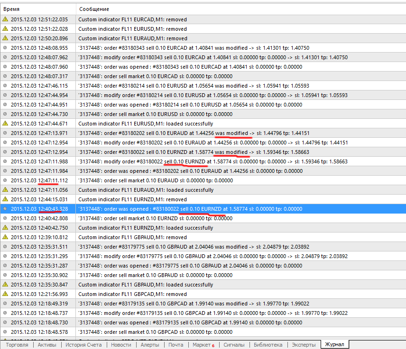406x349 pixels.
Task: Select 'order #83180202 ... was modified' message
Action: (194, 133)
